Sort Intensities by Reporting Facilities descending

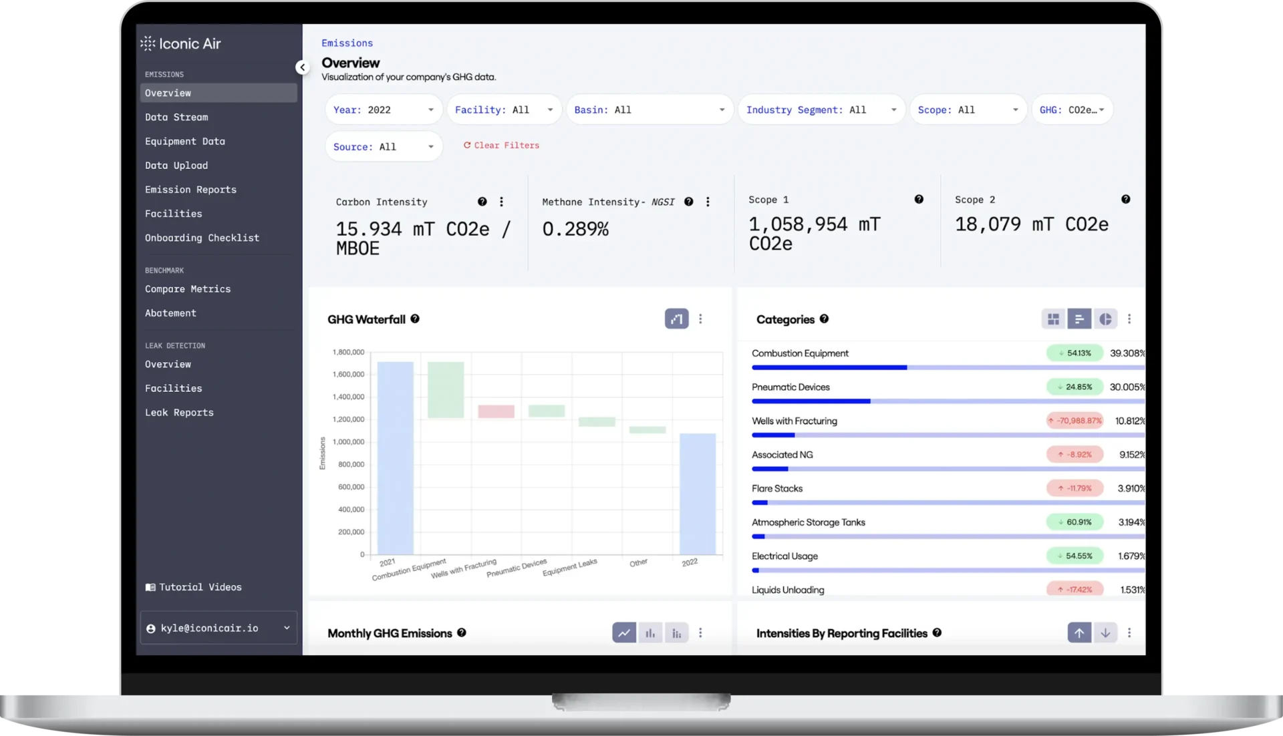1105,633
